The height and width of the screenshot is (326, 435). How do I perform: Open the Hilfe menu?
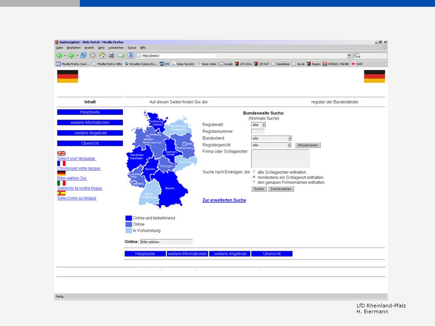point(143,48)
